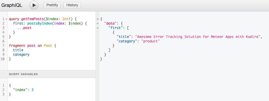Collapse the query fold arrow at line 1
This screenshot has height=101, width=269.
[6, 19]
